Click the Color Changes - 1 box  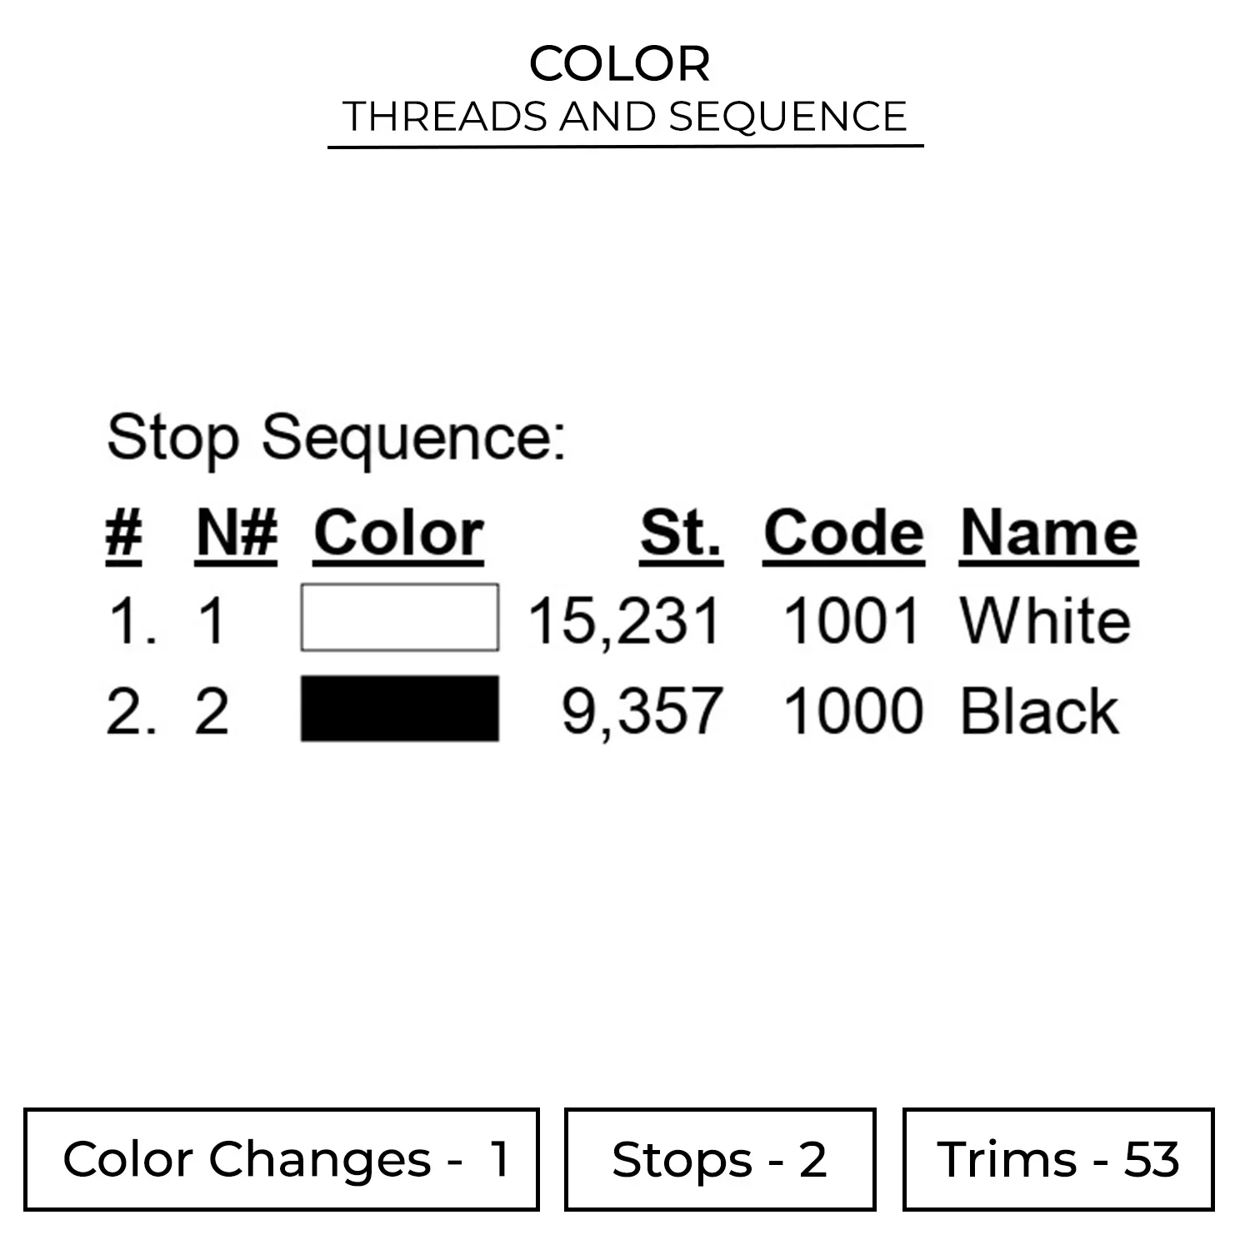point(282,1159)
